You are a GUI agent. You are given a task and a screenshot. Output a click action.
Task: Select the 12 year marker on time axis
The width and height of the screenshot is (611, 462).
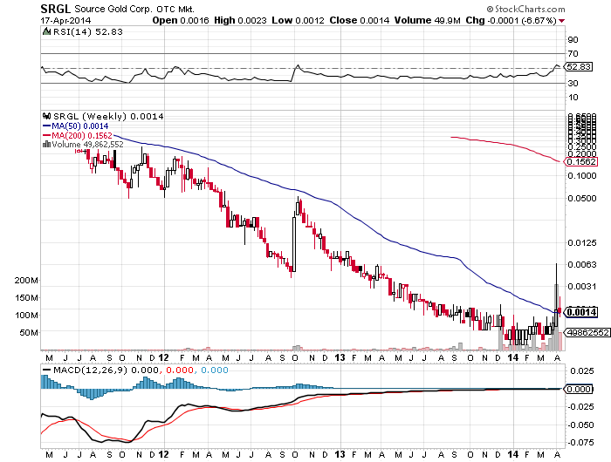[164, 357]
